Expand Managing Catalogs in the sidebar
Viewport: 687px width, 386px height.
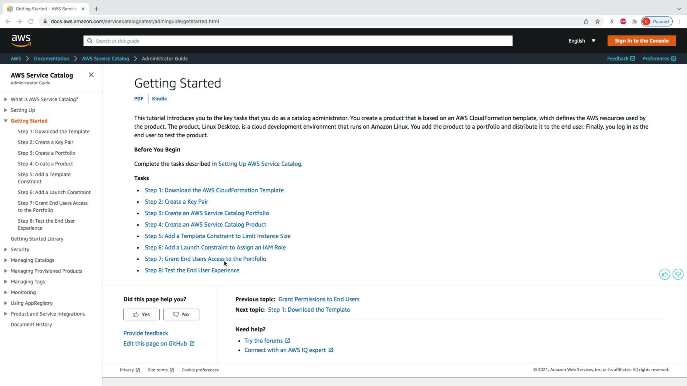[x=6, y=260]
